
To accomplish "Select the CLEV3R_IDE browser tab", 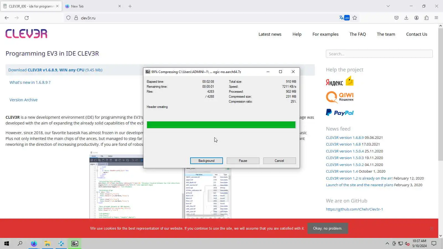I will coord(31,6).
